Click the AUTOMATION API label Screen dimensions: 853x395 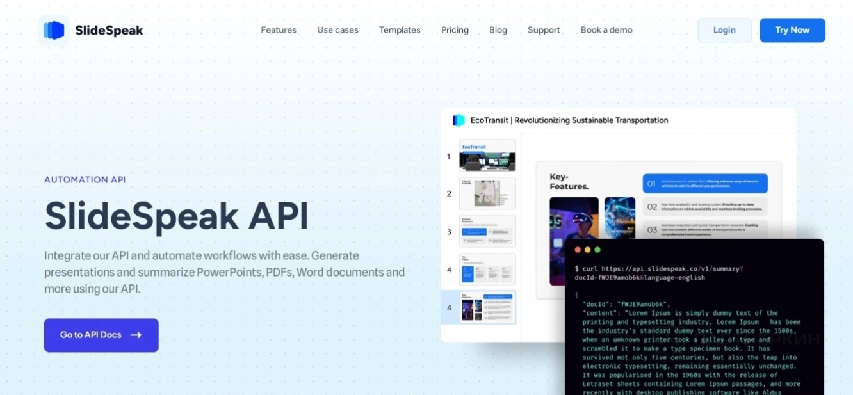pyautogui.click(x=85, y=179)
